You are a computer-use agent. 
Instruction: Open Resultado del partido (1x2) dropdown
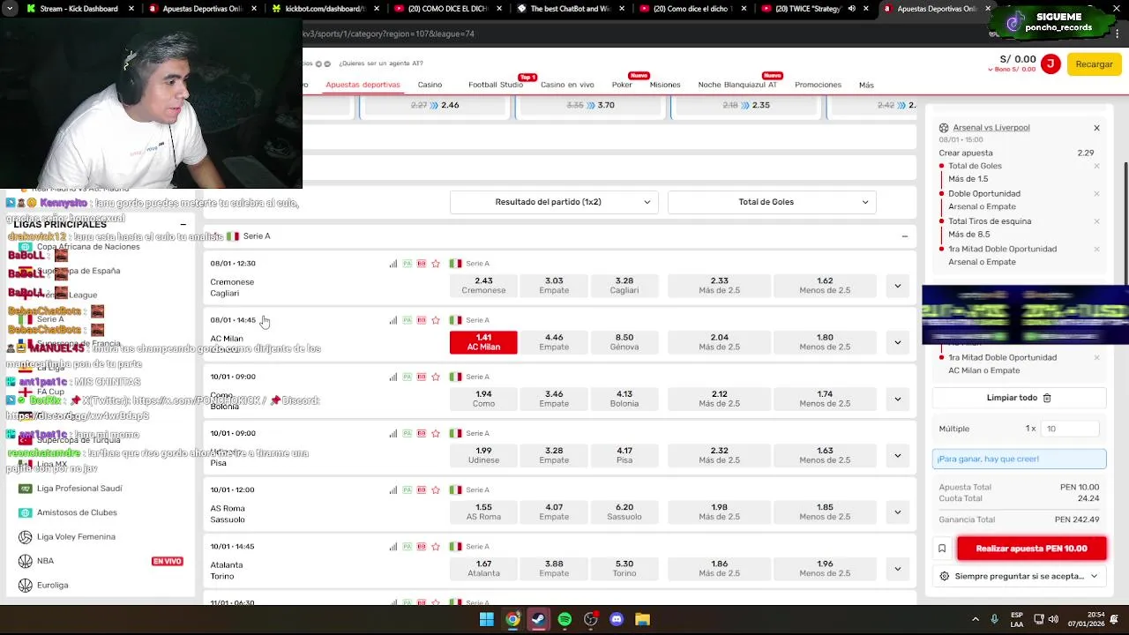pyautogui.click(x=554, y=202)
